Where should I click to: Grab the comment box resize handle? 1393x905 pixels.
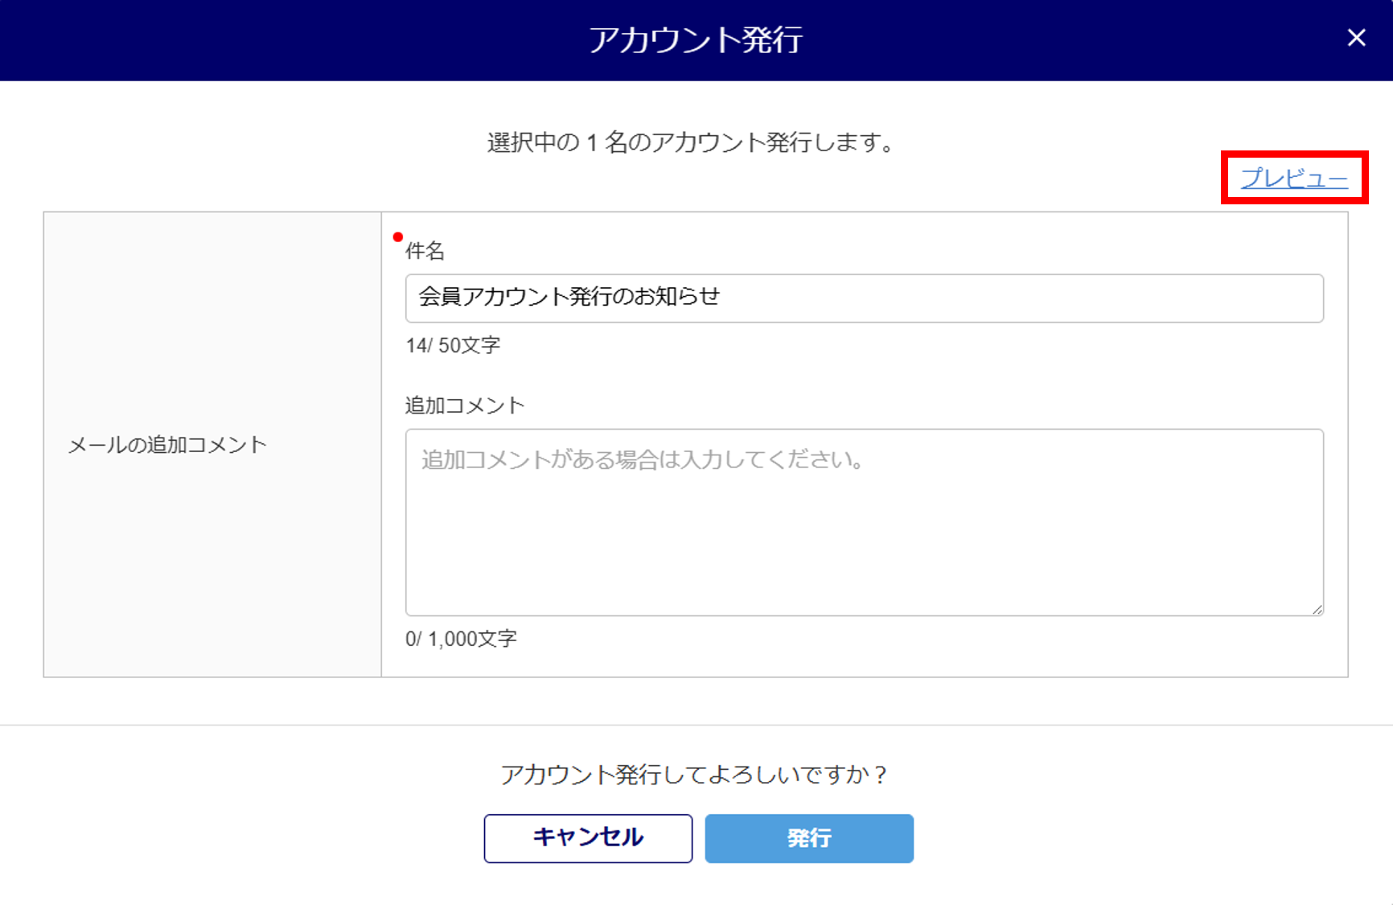(x=1317, y=609)
